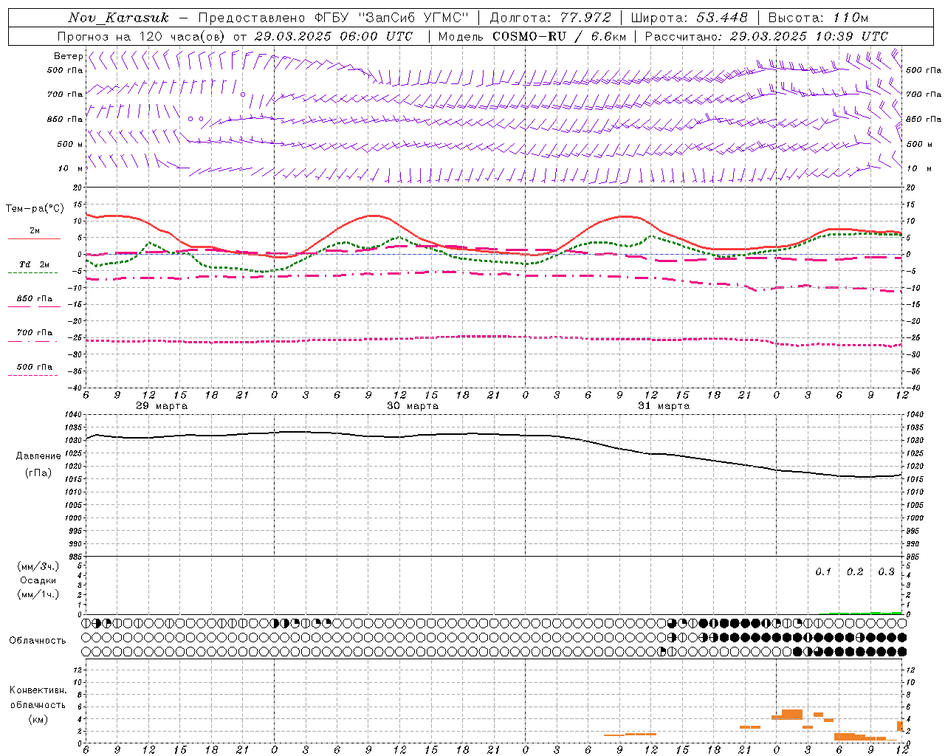Click the precipitation value '0.1'
The image size is (945, 756).
(823, 571)
